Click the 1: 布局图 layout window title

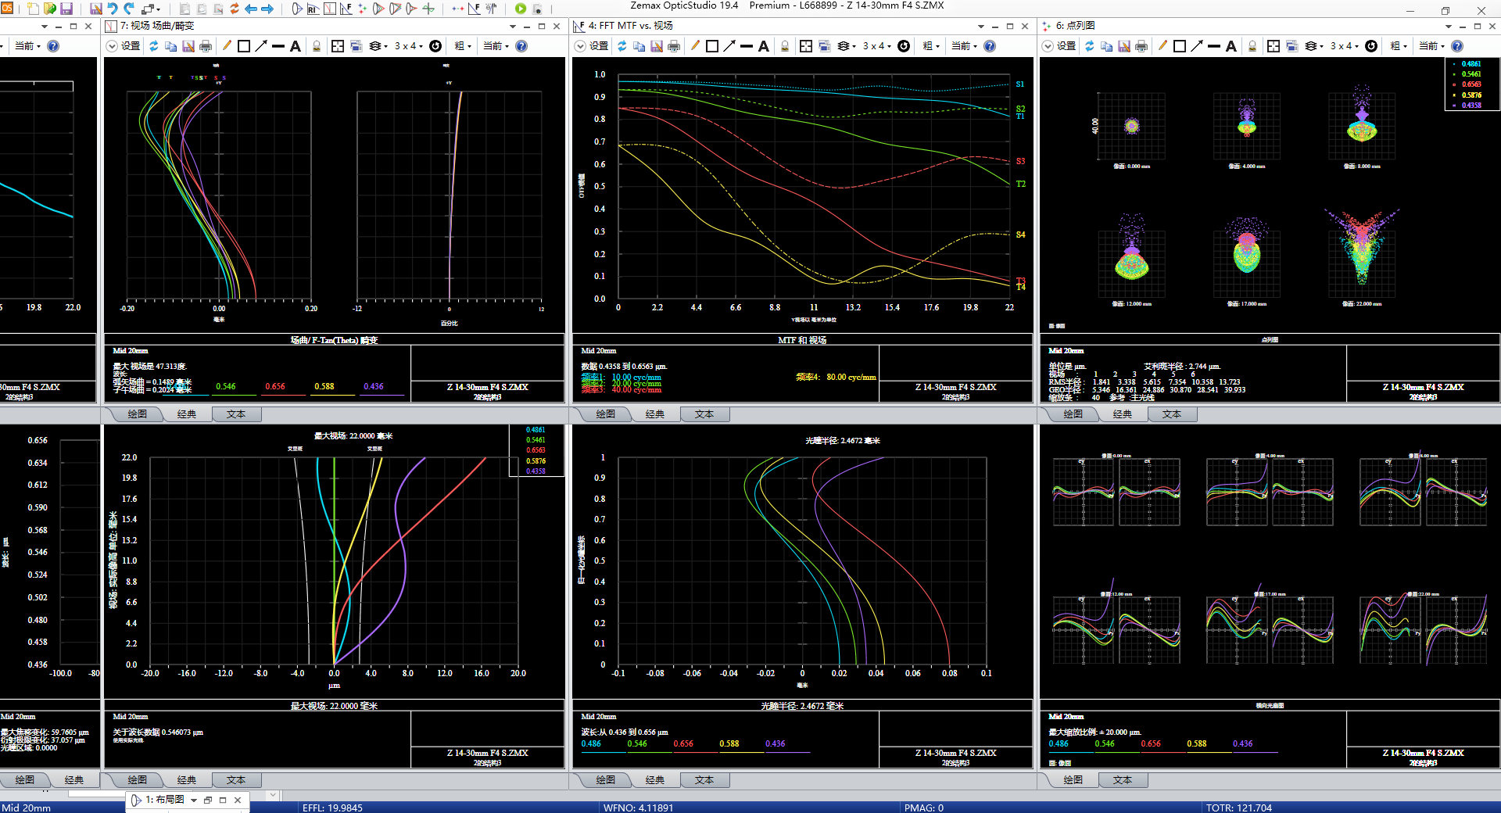click(164, 800)
